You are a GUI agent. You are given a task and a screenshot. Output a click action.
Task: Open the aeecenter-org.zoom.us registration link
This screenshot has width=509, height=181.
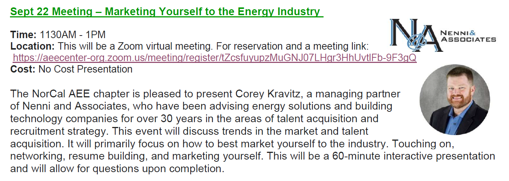215,58
